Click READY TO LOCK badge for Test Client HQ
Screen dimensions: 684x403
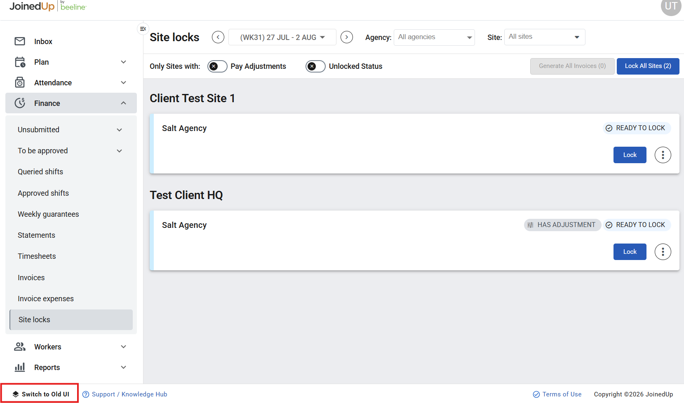(637, 225)
